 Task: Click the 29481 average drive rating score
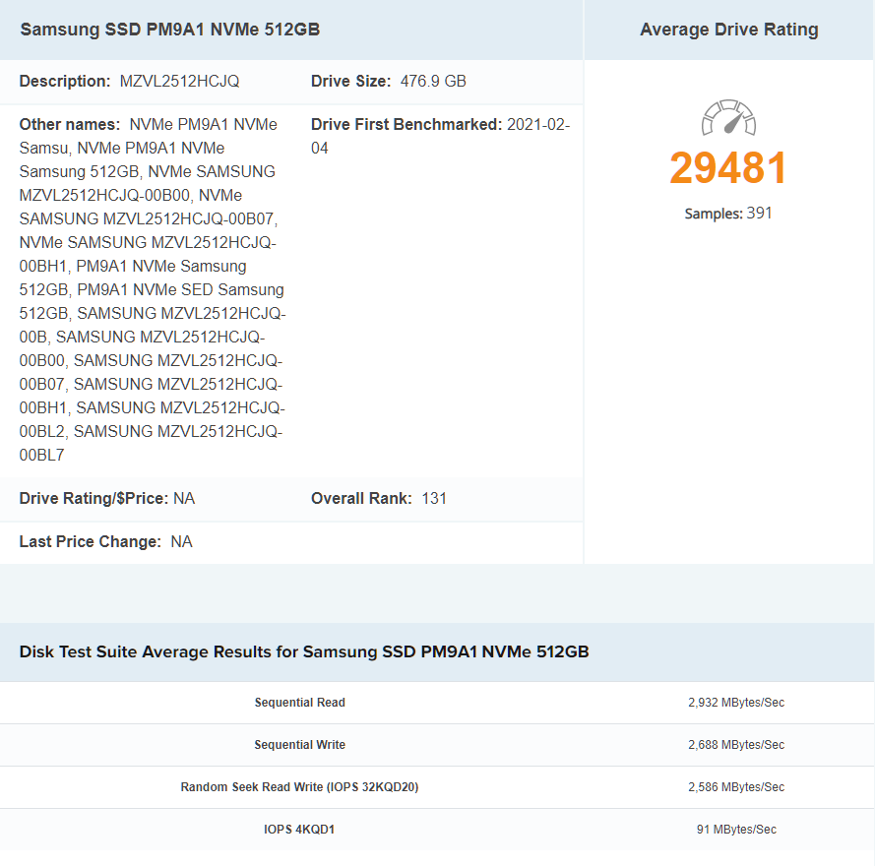click(728, 167)
